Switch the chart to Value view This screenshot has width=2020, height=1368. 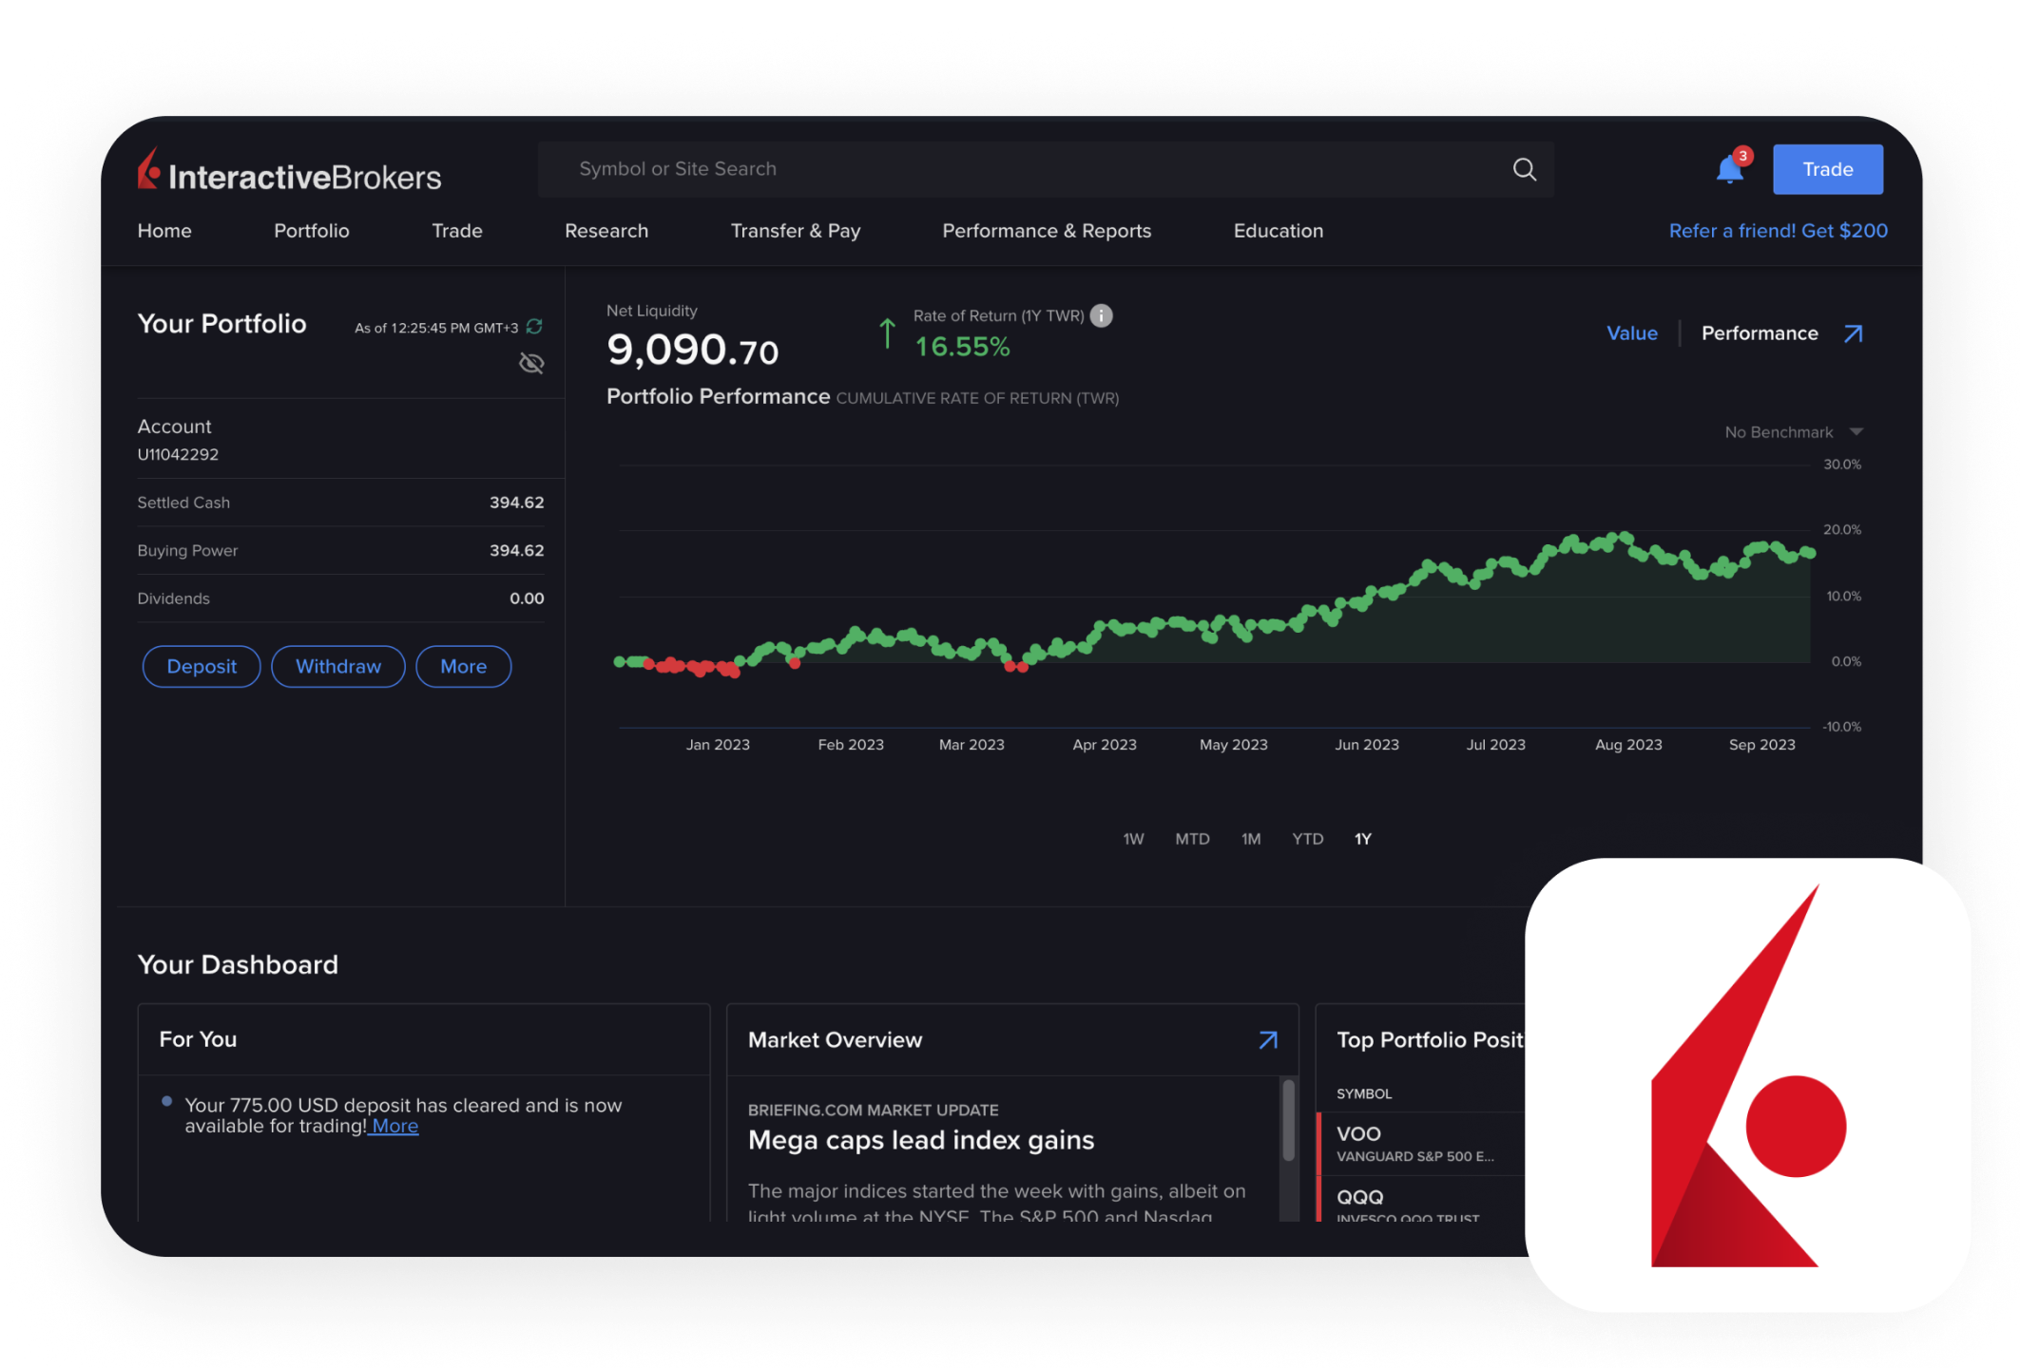click(1631, 333)
